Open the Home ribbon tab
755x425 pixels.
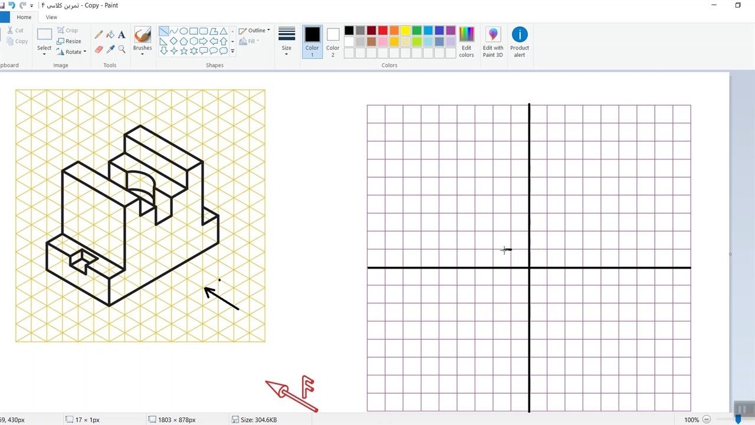pos(24,17)
